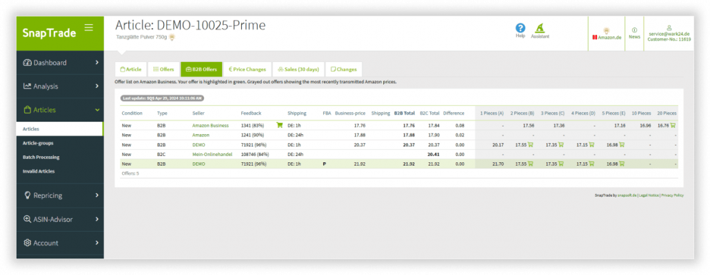Open the Legal Notice link
Screen dimensions: 710x275
coord(649,195)
